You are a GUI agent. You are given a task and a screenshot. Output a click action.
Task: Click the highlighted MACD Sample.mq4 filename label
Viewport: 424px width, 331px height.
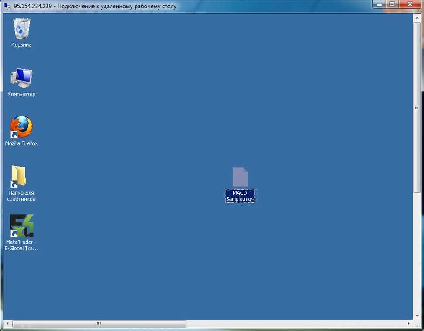pyautogui.click(x=240, y=196)
